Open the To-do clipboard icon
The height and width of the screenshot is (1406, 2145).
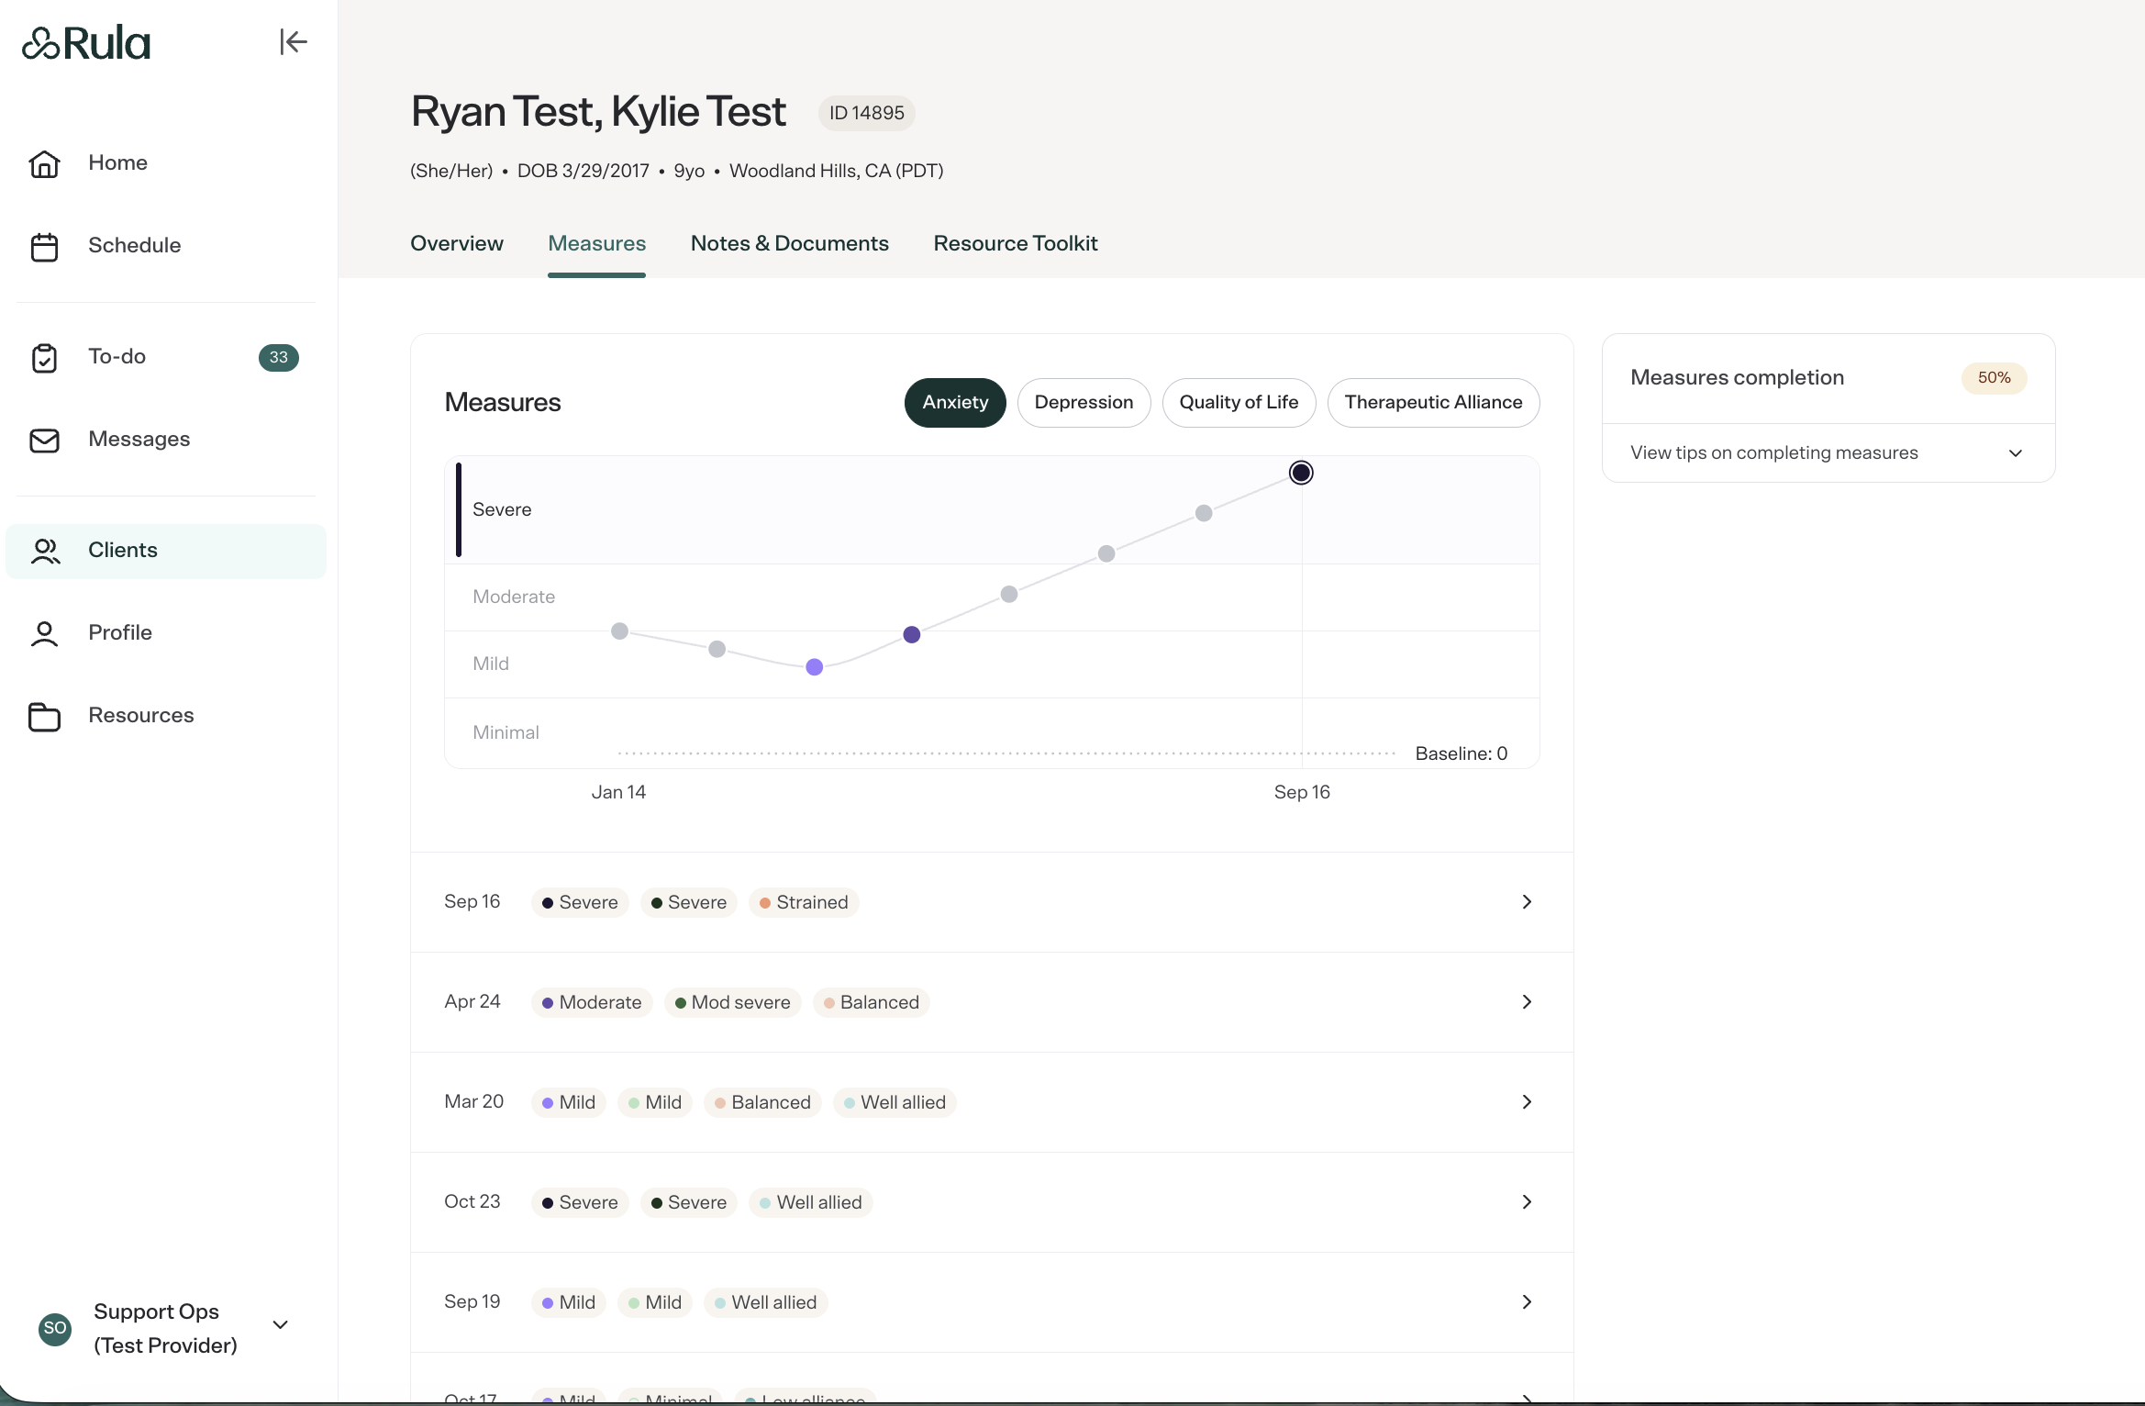coord(44,358)
